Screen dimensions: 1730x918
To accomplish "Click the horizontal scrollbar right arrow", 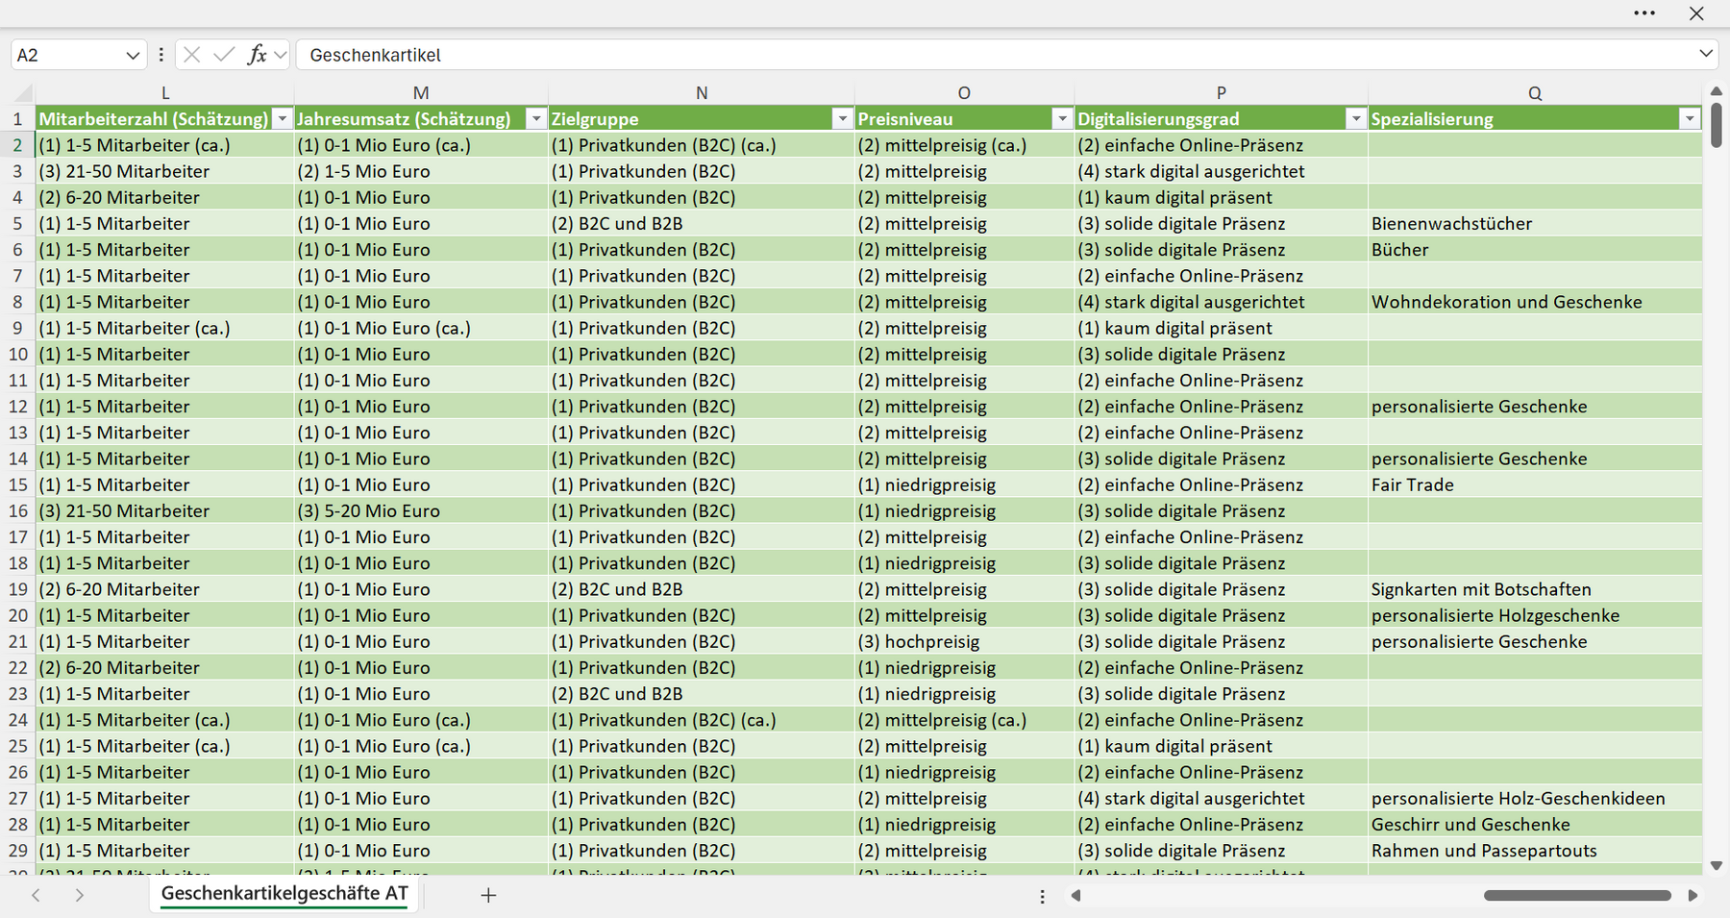I will tap(1693, 896).
